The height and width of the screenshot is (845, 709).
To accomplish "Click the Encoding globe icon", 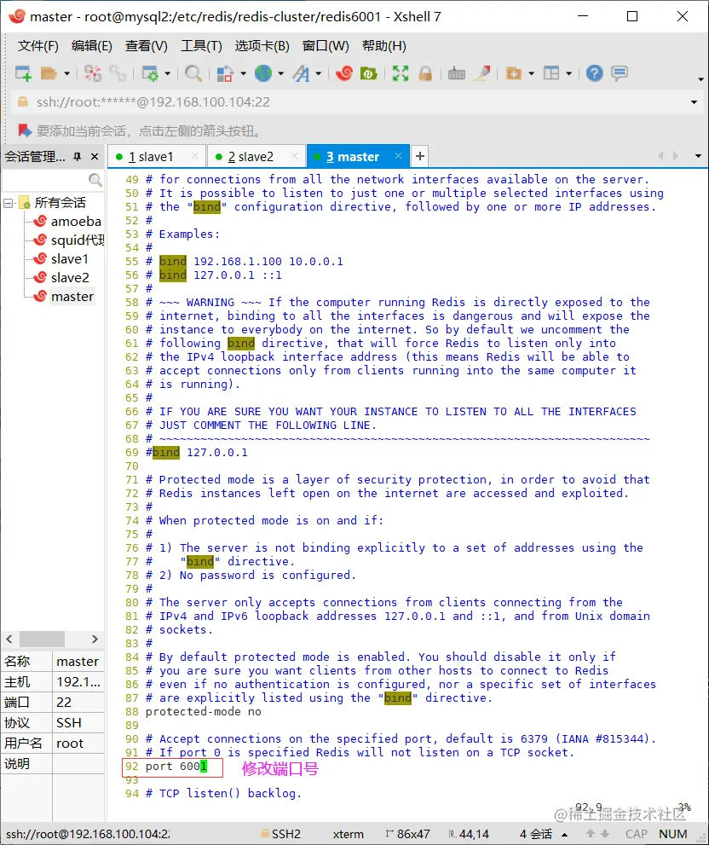I will [x=263, y=73].
